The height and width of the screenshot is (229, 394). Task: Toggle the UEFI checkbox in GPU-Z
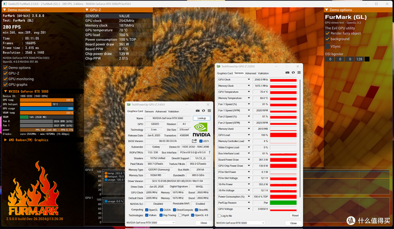[x=201, y=141]
